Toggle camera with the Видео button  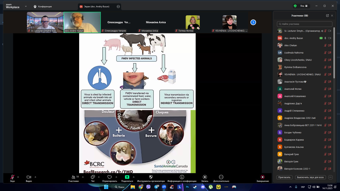29,177
